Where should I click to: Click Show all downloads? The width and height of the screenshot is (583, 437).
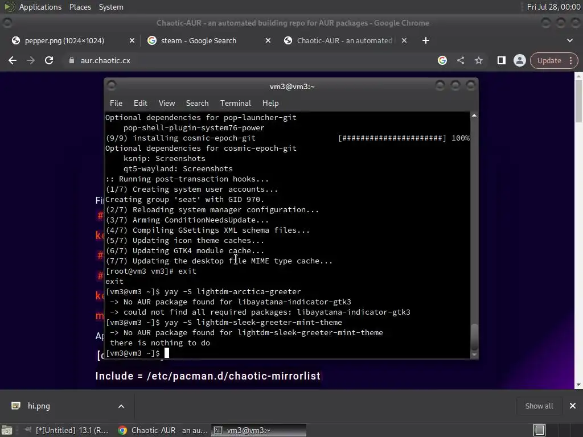539,406
